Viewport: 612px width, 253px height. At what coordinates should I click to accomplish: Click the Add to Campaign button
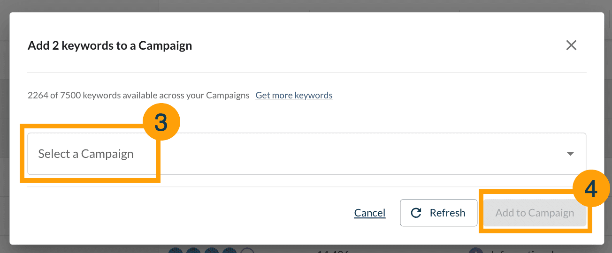535,213
